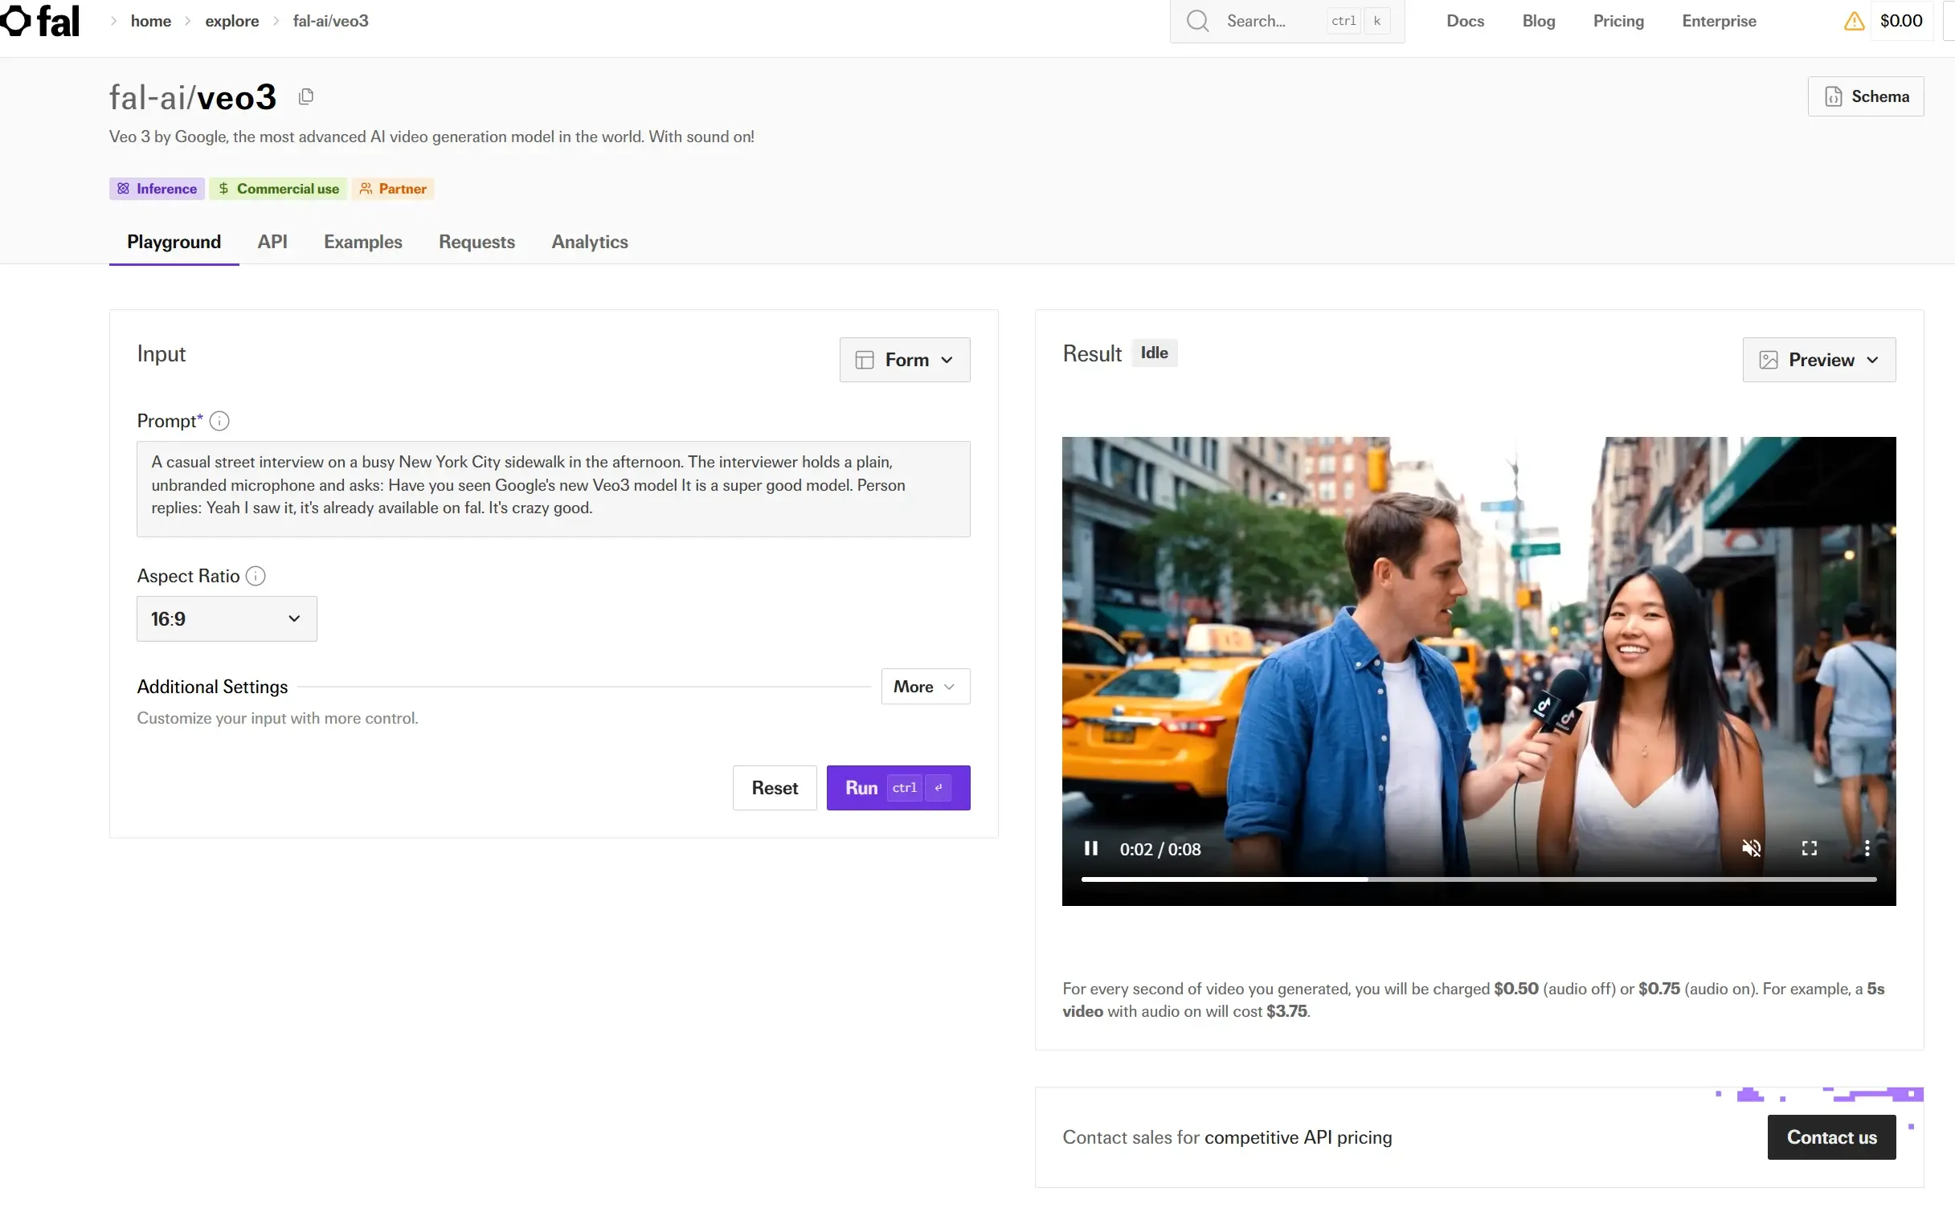Pause the playing video
1955x1220 pixels.
click(1090, 848)
